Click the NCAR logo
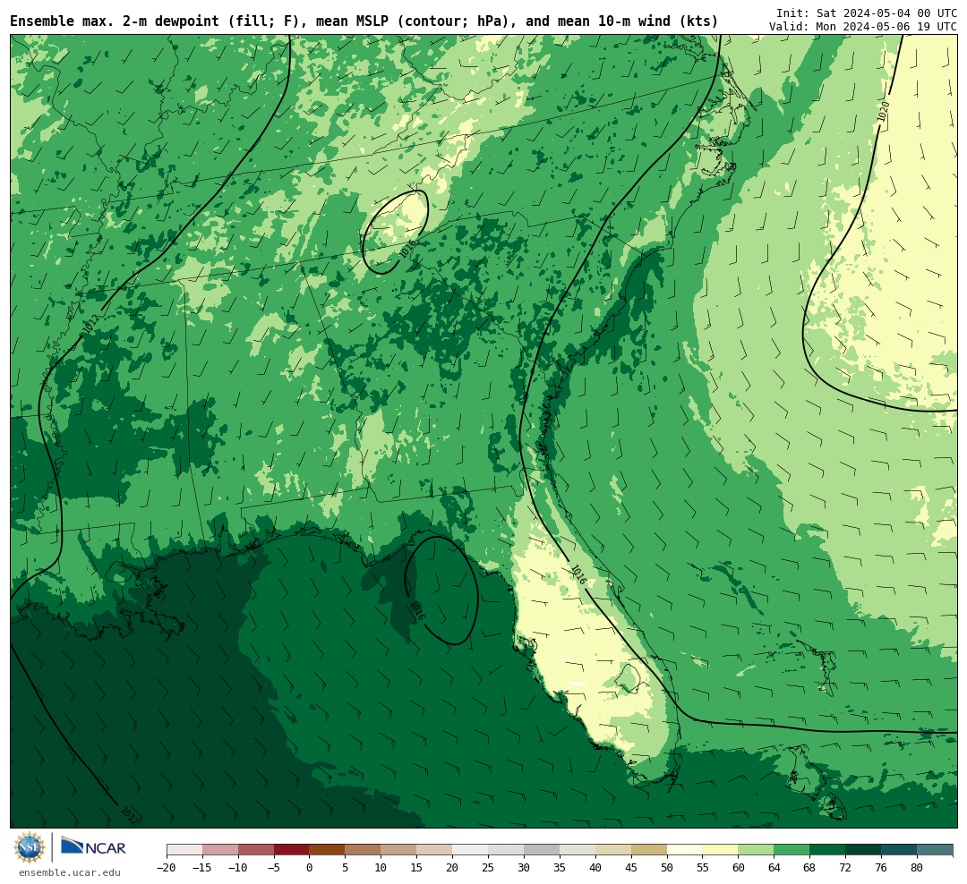The width and height of the screenshot is (967, 884). (x=93, y=846)
